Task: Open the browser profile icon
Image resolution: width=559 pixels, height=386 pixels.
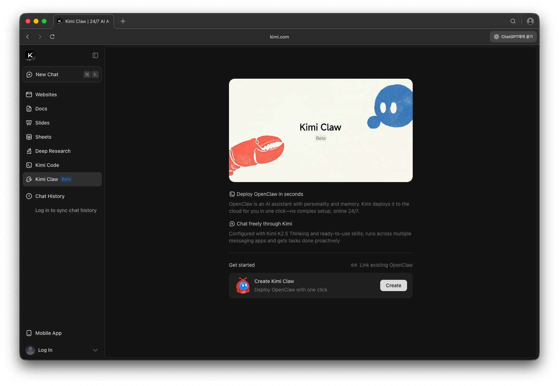Action: tap(530, 21)
